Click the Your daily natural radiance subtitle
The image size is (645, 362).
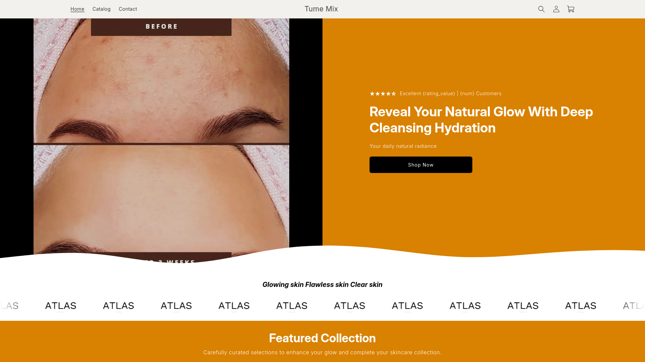pyautogui.click(x=403, y=146)
